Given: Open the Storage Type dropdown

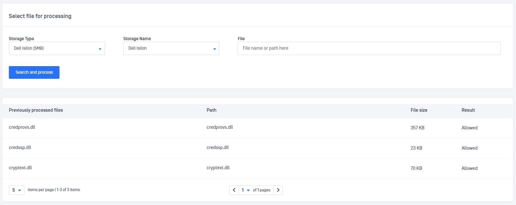Looking at the screenshot, I should [x=57, y=48].
